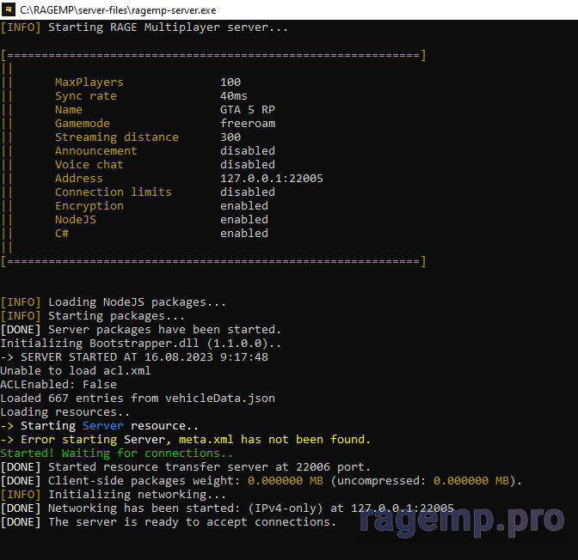Click the meta.xml not found error line
The image size is (578, 560).
185,440
